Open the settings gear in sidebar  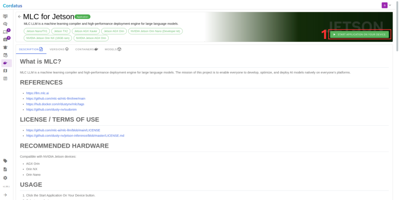(x=5, y=178)
